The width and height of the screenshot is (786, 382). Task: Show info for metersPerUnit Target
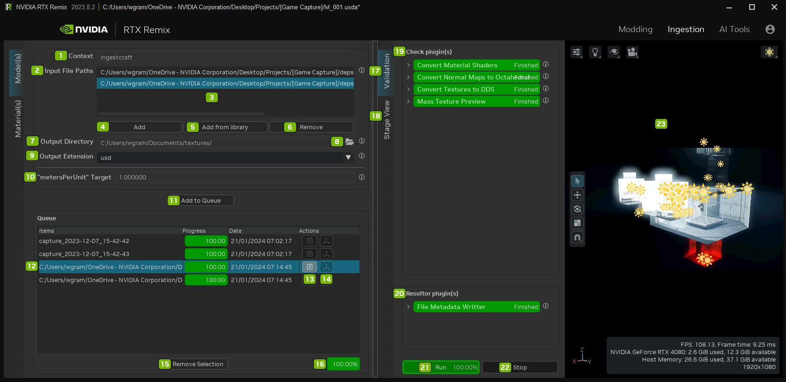coord(362,177)
